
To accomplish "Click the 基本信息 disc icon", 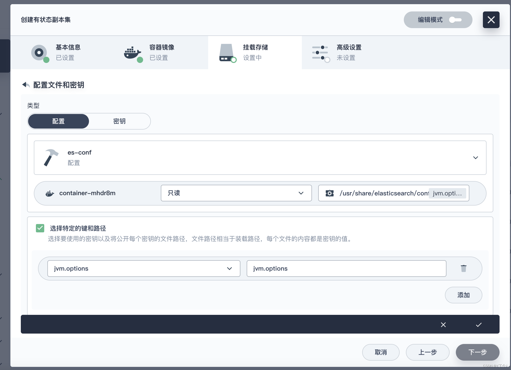I will pyautogui.click(x=40, y=53).
